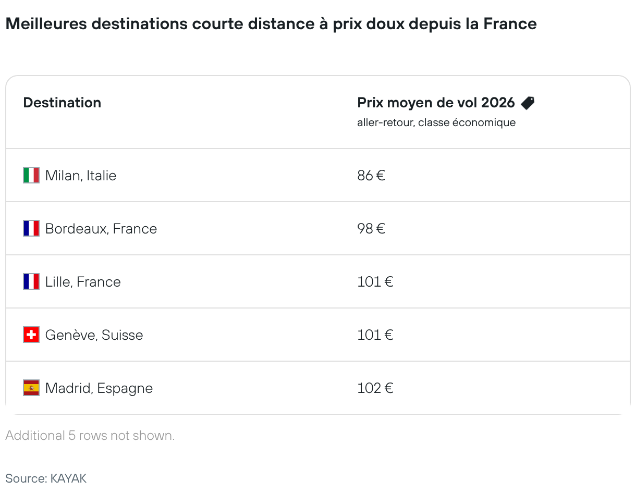
Task: Click the Meilleures destinations courte distance title
Action: [x=271, y=24]
